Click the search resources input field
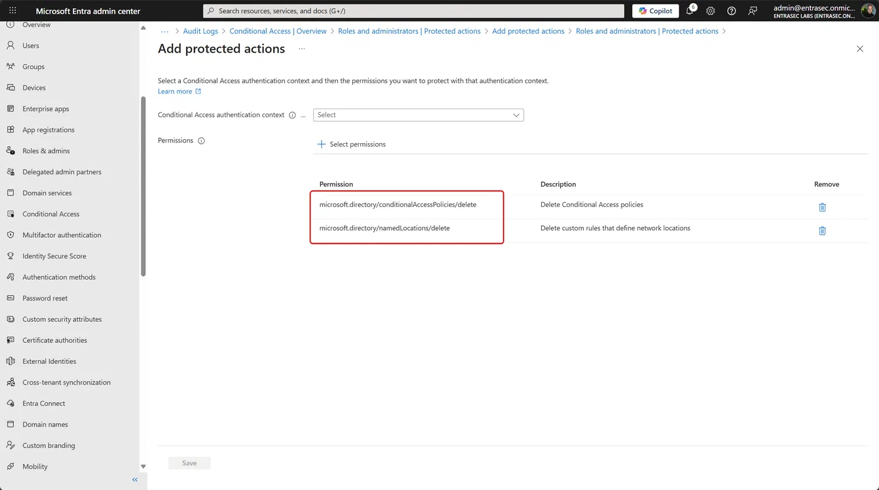 pos(414,11)
